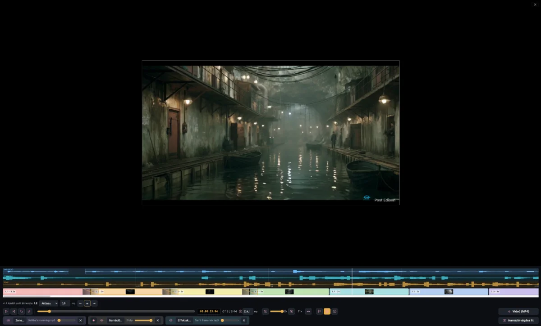
Task: Select the left-aligned transition option
Action: [81, 304]
